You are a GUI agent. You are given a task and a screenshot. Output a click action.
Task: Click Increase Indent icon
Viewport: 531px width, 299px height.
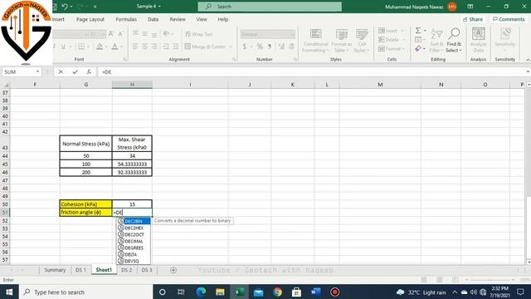[175, 47]
